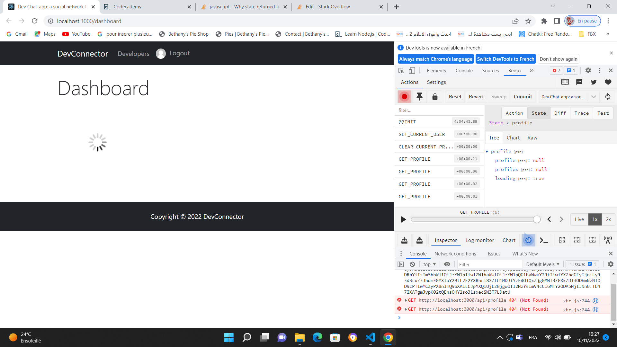The height and width of the screenshot is (347, 617).
Task: Export state with the upload icon
Action: (x=419, y=240)
